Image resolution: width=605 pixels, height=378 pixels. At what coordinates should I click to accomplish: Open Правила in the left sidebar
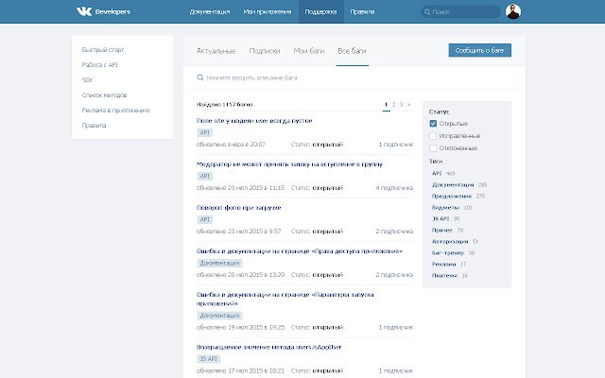(x=94, y=126)
